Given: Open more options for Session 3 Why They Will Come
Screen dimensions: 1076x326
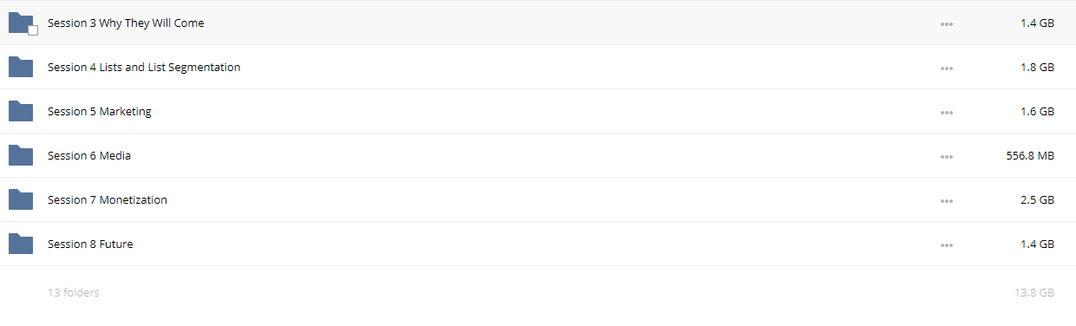Looking at the screenshot, I should tap(947, 24).
